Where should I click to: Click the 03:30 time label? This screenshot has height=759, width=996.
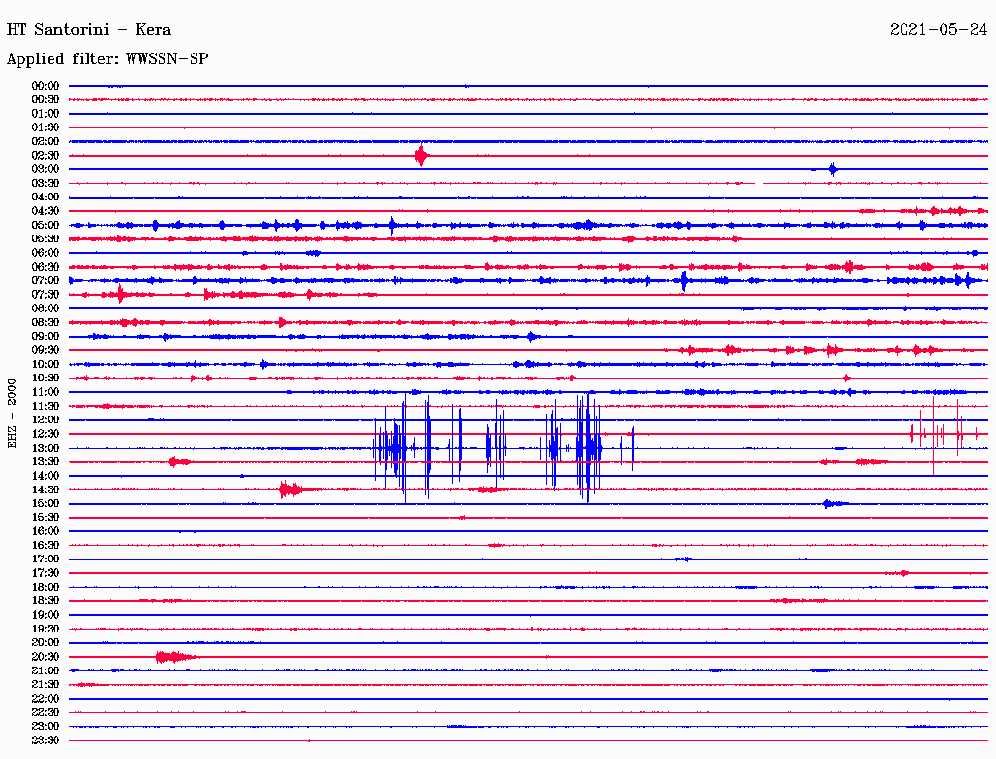tap(46, 183)
